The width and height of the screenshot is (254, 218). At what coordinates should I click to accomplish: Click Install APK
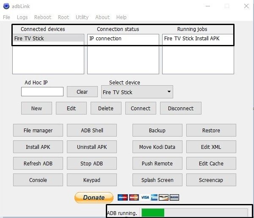pyautogui.click(x=38, y=147)
